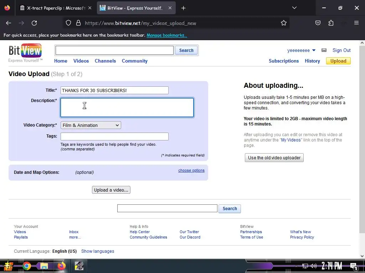
Task: Click the site padlock icon
Action: (78, 23)
